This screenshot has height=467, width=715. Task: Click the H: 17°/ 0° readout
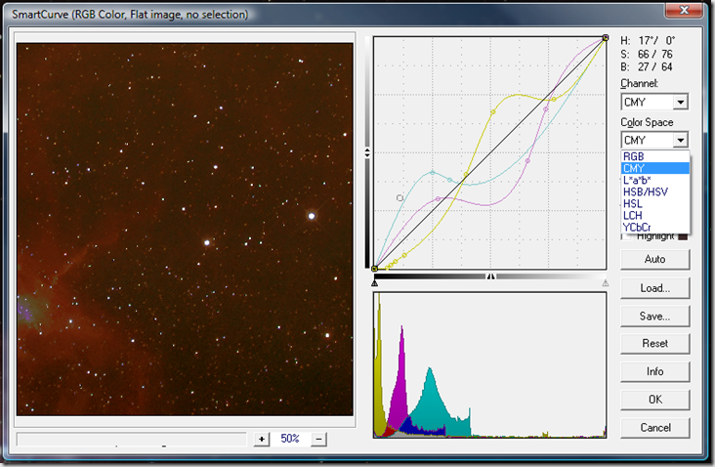[648, 41]
